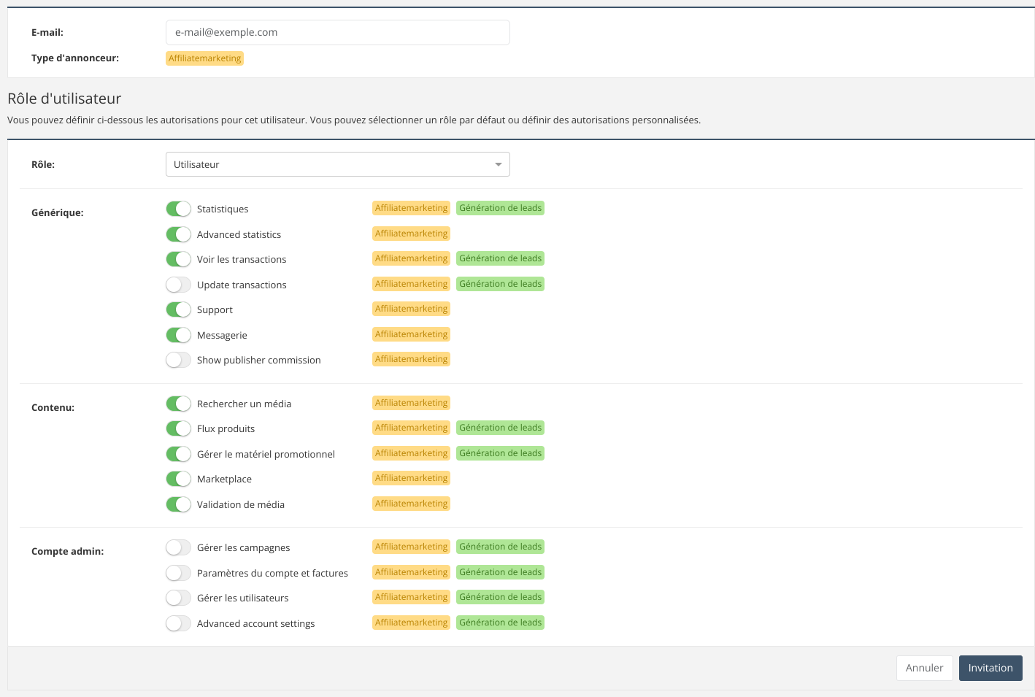Click the Invitation button

coord(990,668)
